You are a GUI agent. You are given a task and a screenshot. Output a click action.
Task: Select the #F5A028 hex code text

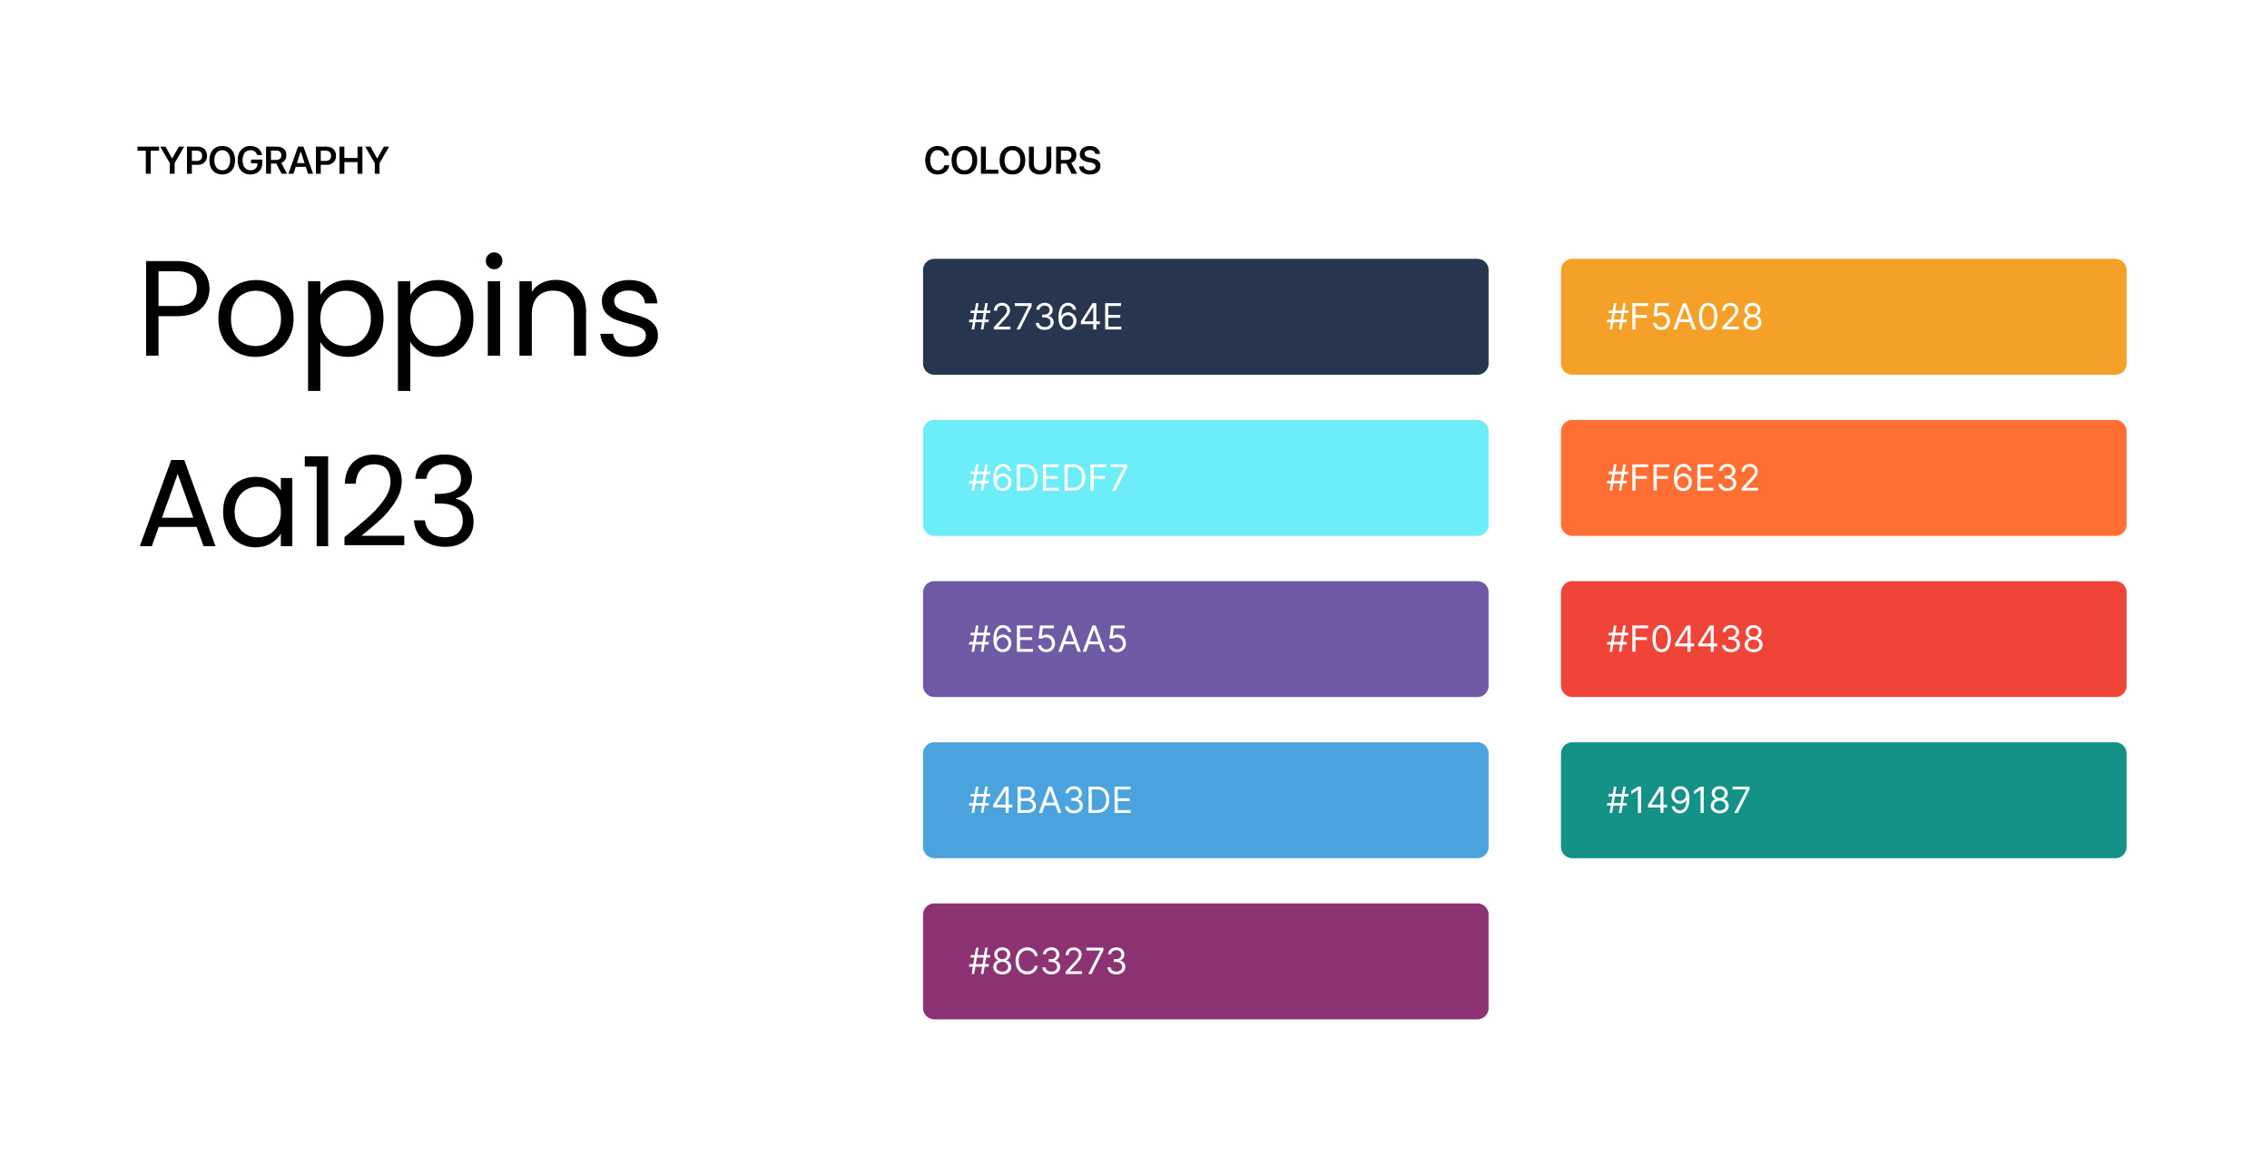1684,317
